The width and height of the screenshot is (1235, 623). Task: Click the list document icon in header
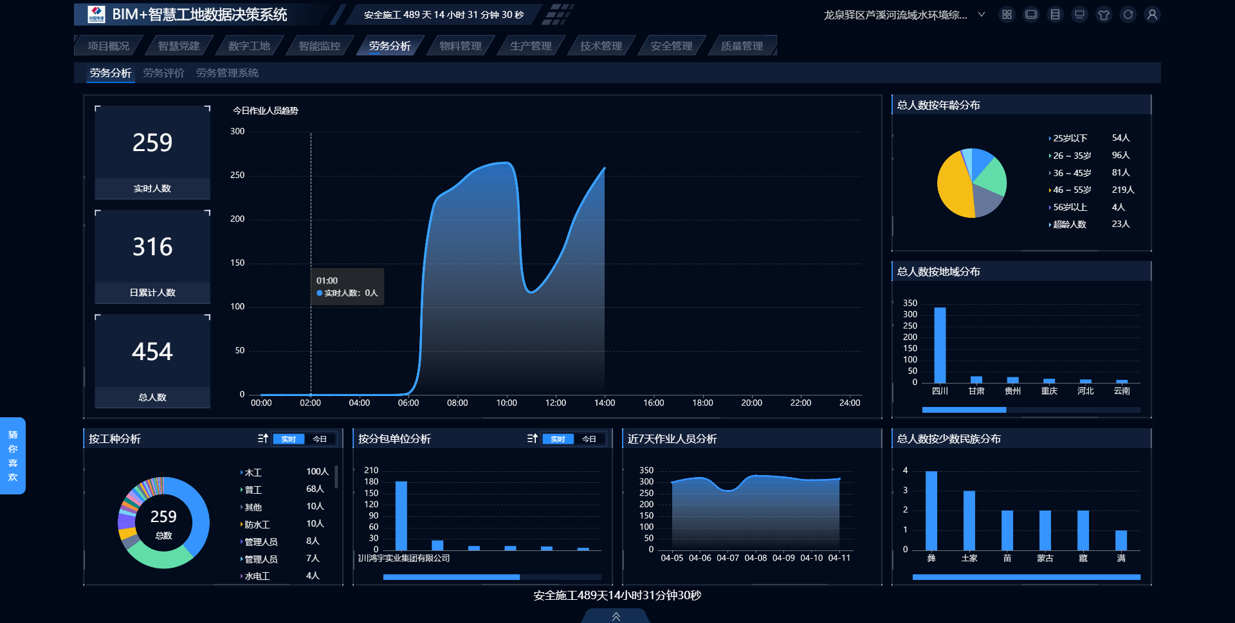[1055, 15]
